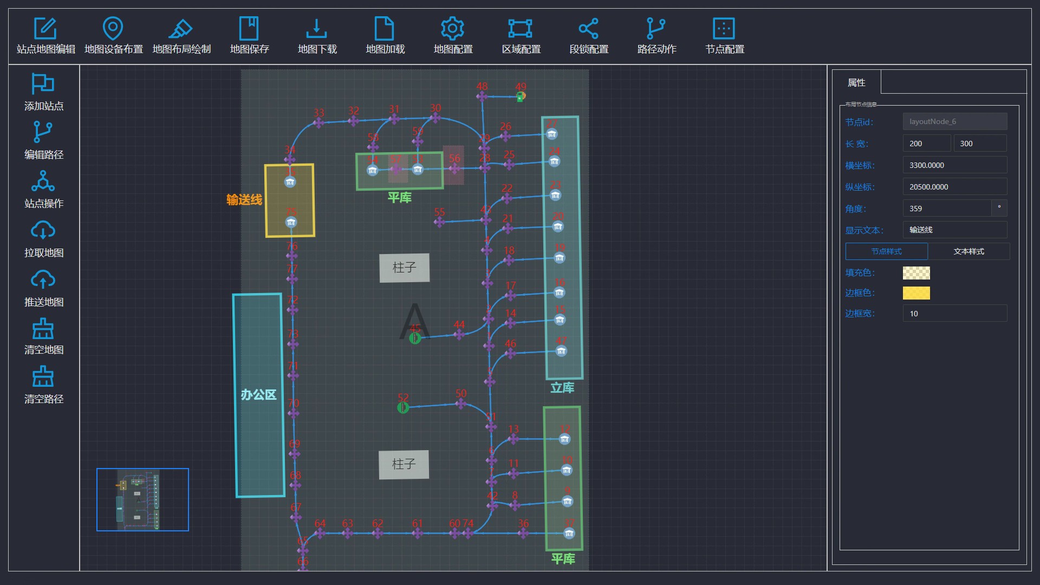1040x585 pixels.
Task: Select path node 33
Action: click(x=319, y=123)
